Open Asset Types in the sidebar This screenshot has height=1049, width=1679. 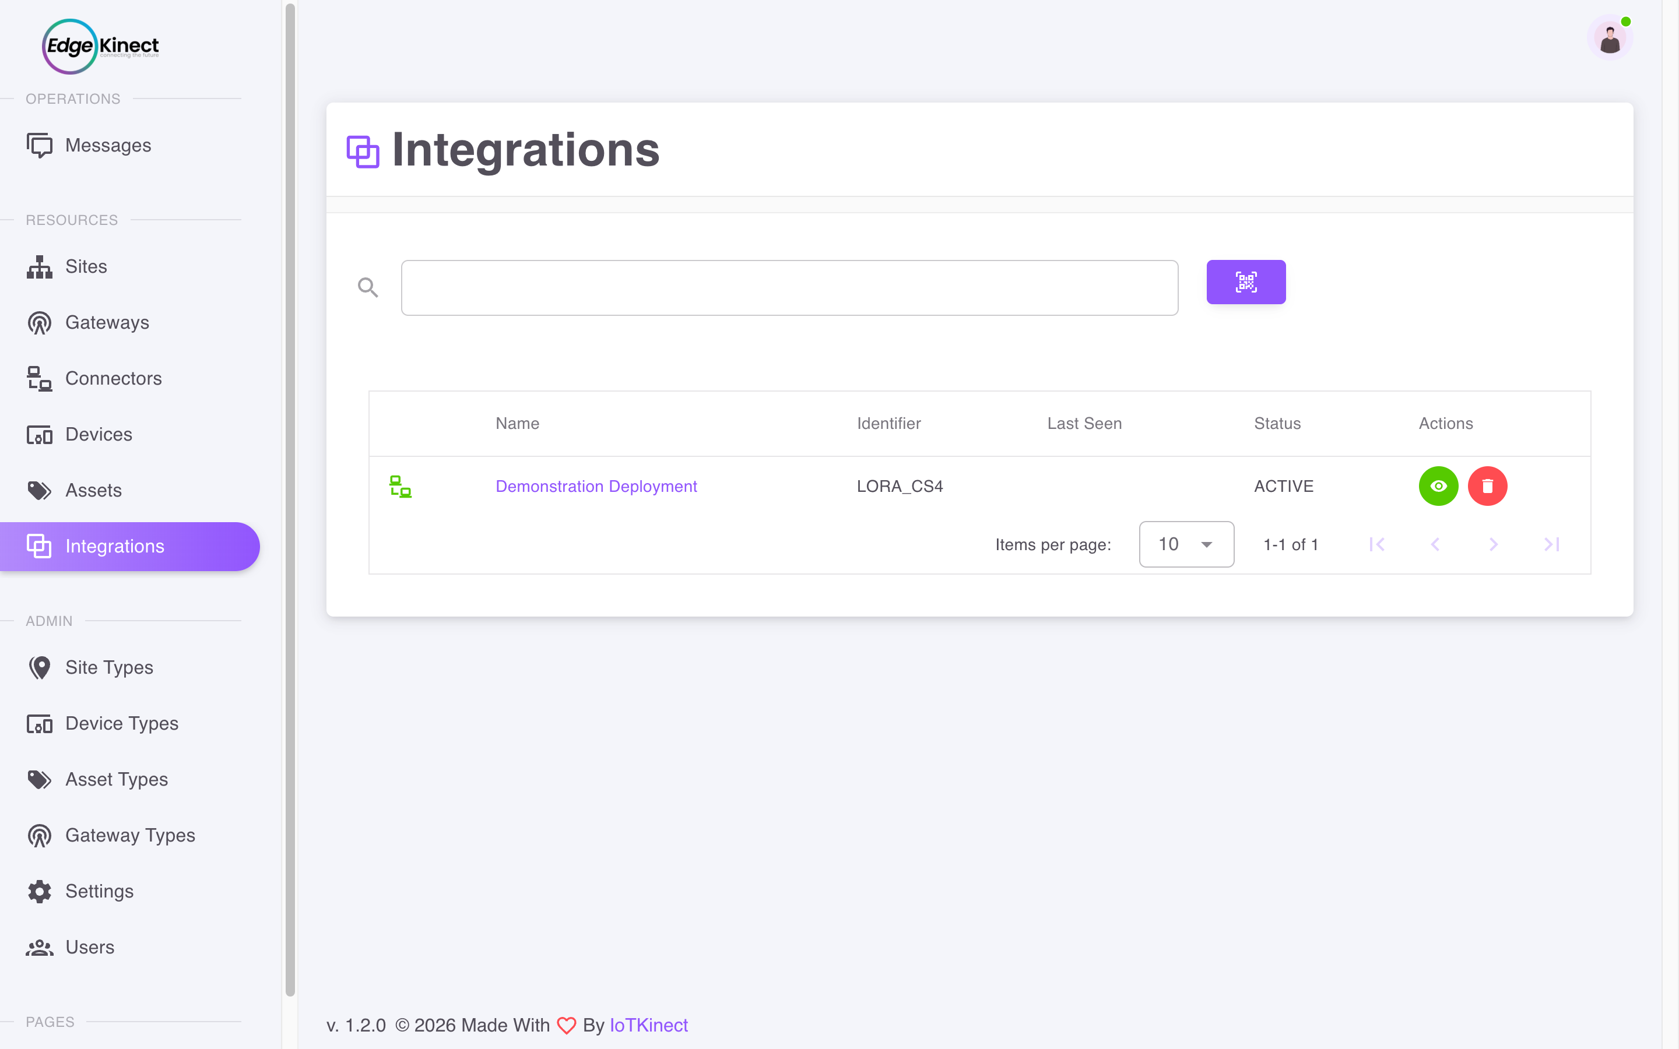[131, 779]
